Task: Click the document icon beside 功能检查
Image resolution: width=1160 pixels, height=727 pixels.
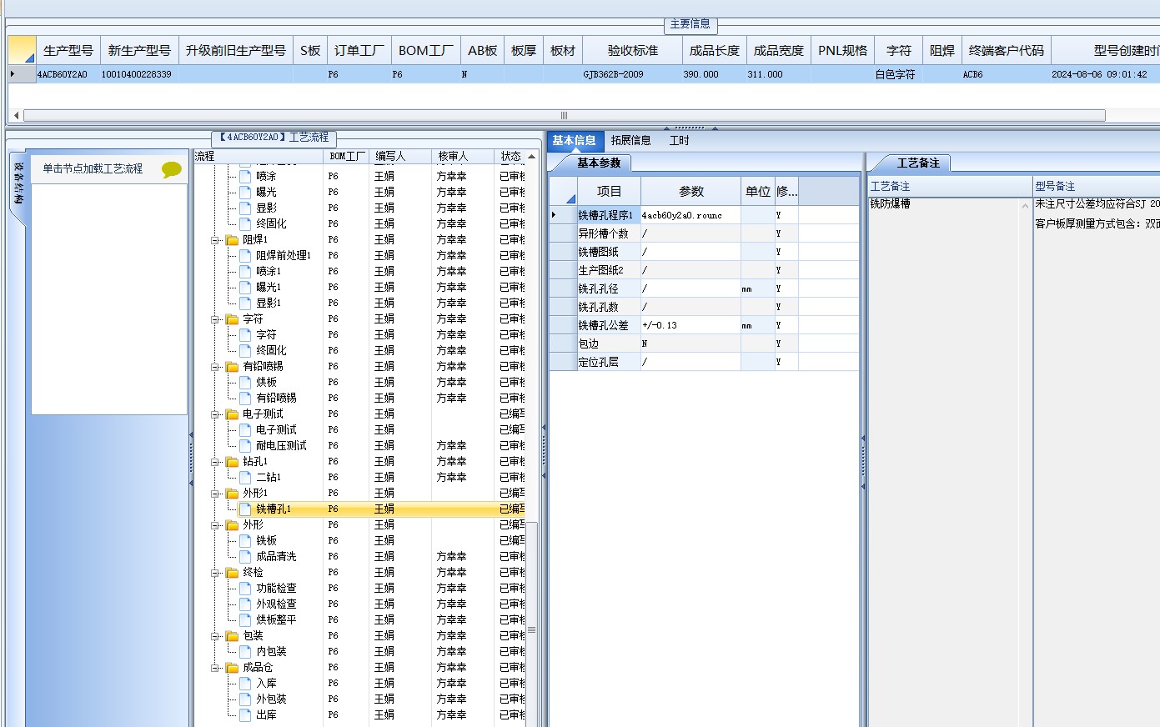Action: tap(245, 588)
